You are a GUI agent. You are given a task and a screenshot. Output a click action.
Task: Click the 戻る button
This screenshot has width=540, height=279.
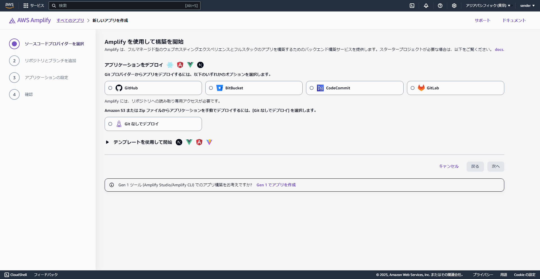pyautogui.click(x=475, y=167)
